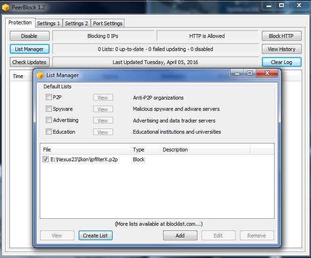Screen dimensions: 311x258
Task: Click the Last Updated Tuesday, April 05 text
Action: (x=155, y=62)
